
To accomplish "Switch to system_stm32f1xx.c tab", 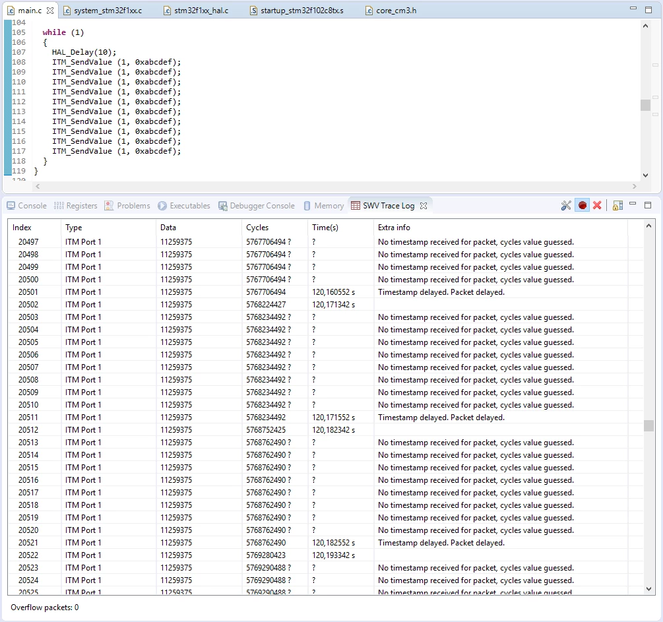I will coord(103,11).
